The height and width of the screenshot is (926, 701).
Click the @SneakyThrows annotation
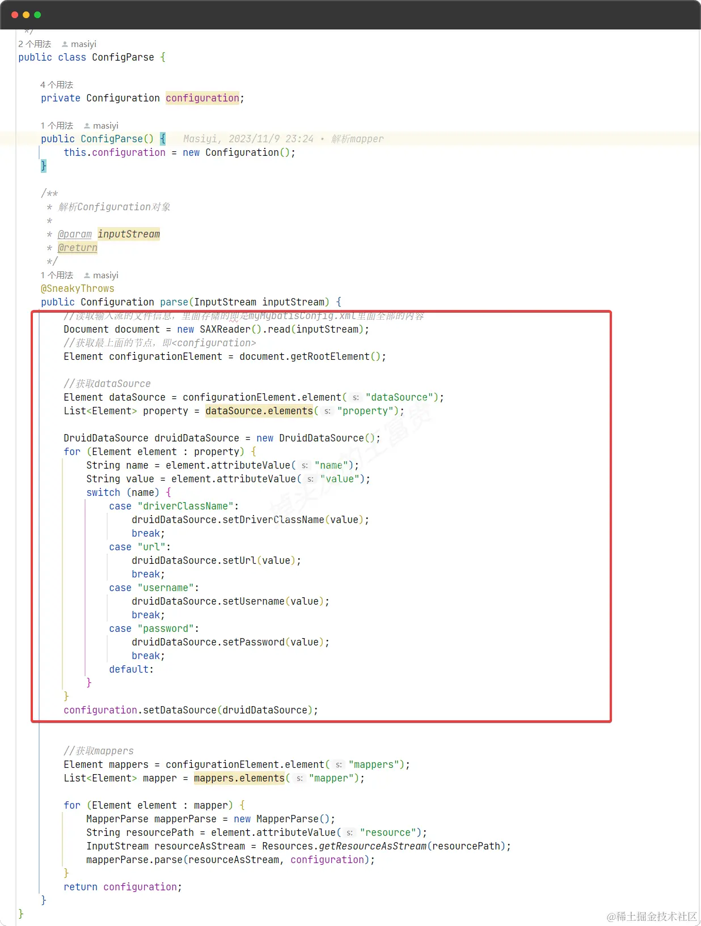coord(78,288)
